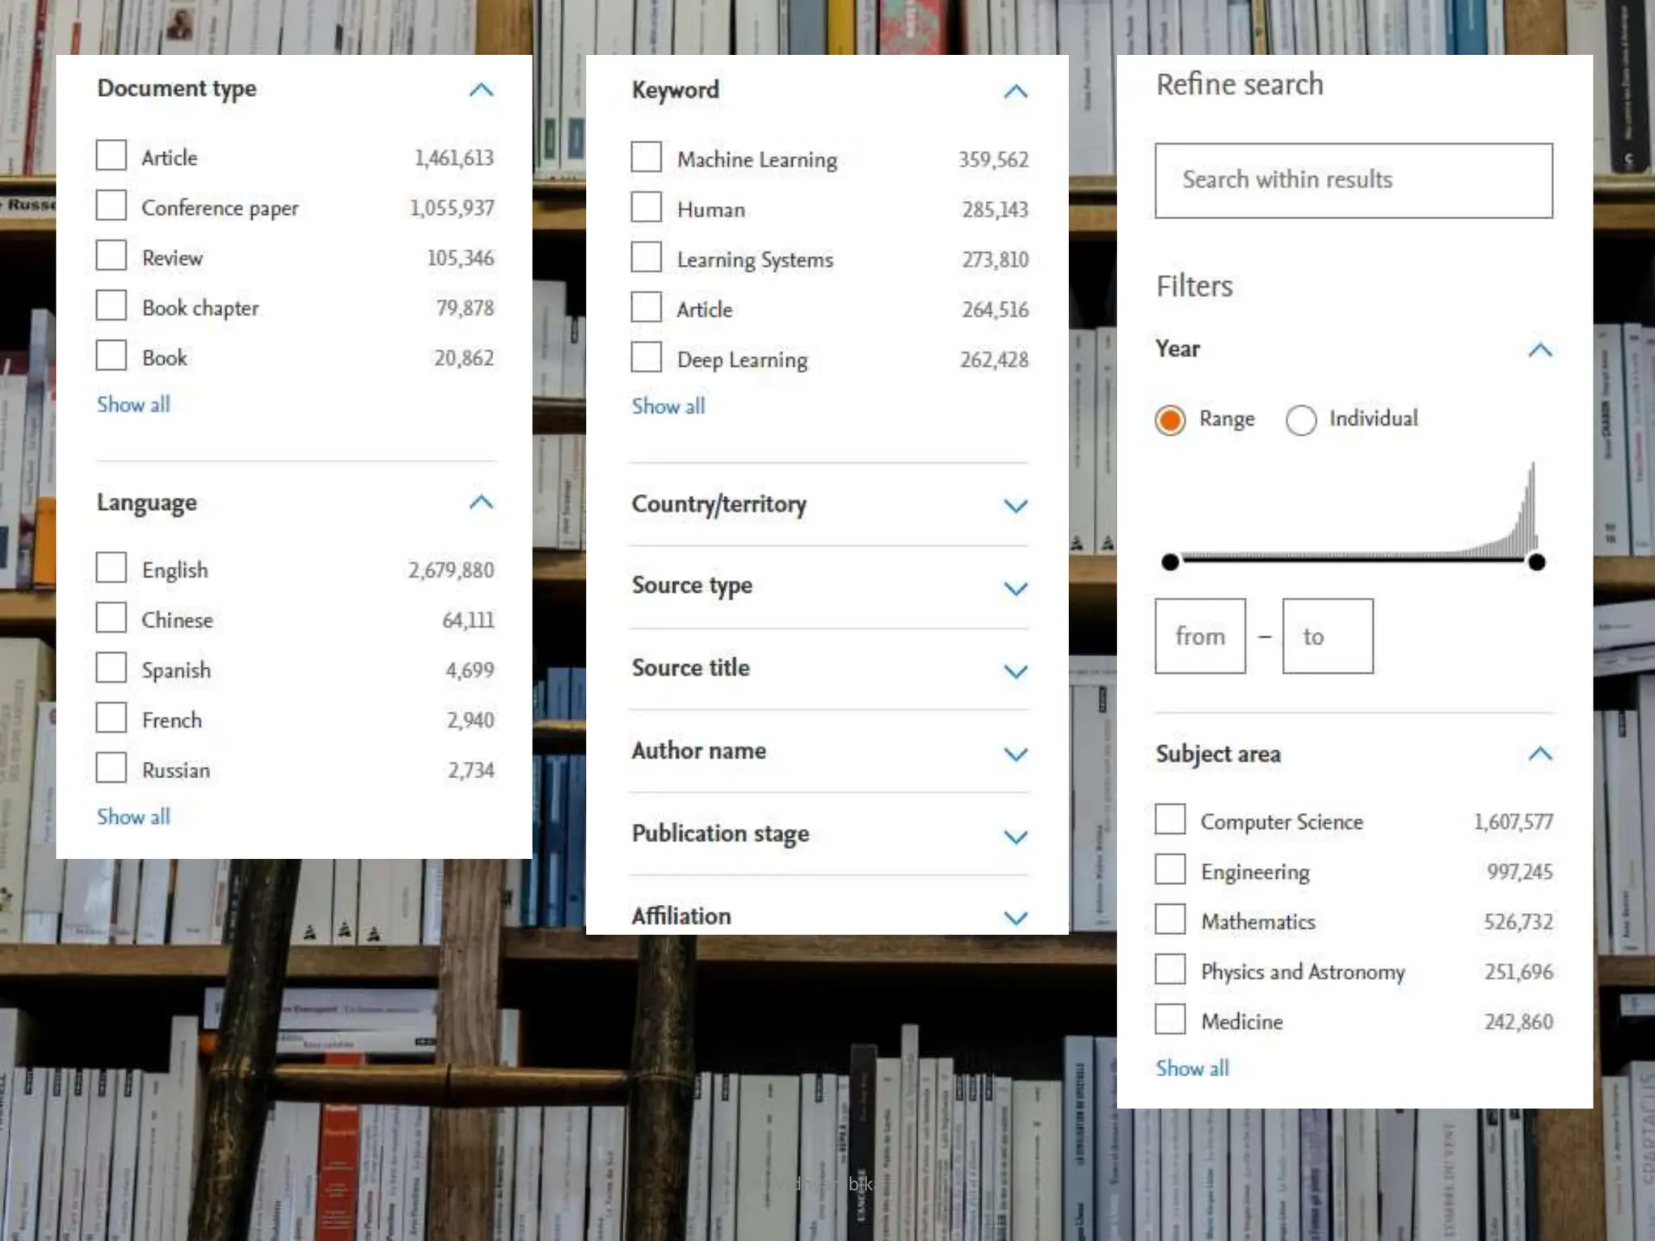
Task: Expand the Source title filter
Action: pos(1015,671)
